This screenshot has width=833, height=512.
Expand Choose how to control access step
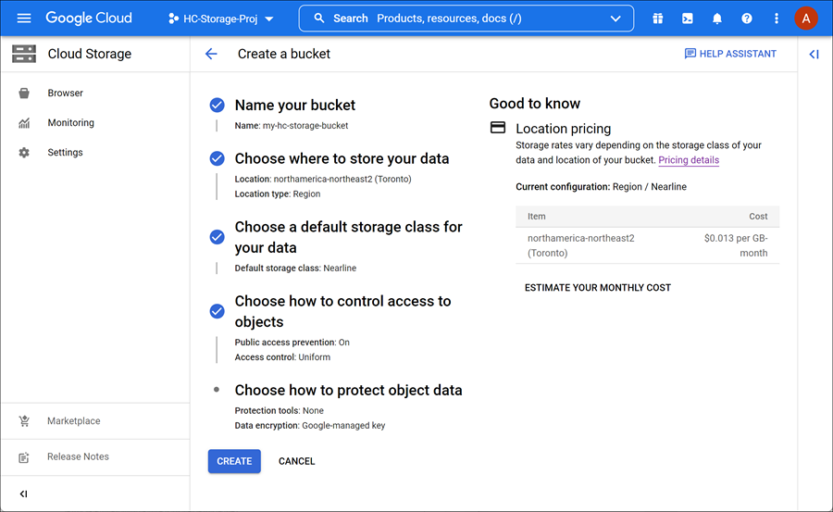(342, 312)
